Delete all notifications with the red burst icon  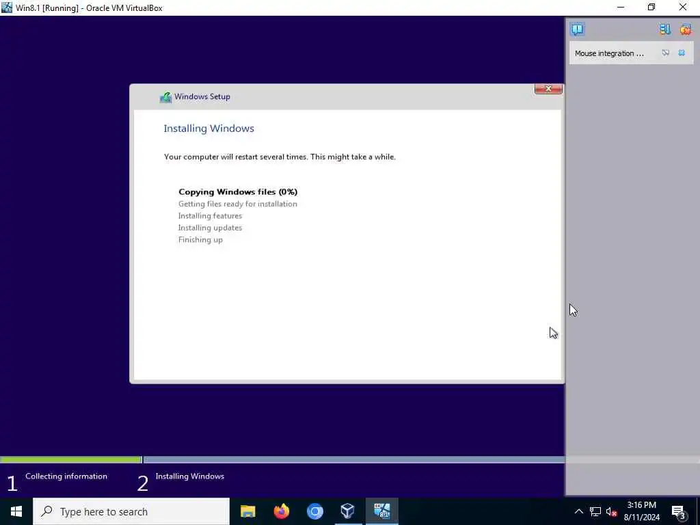tap(685, 29)
